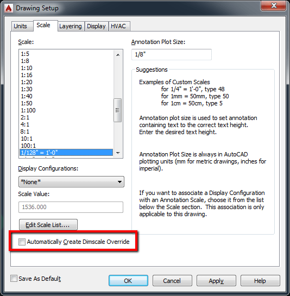This screenshot has height=296, width=290.
Task: Choose scale 1:100 in the list
Action: (x=66, y=110)
